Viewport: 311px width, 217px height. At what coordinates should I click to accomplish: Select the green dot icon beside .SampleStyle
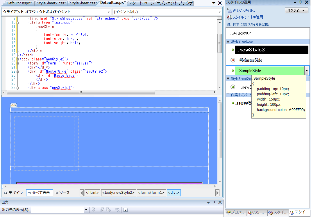point(233,71)
